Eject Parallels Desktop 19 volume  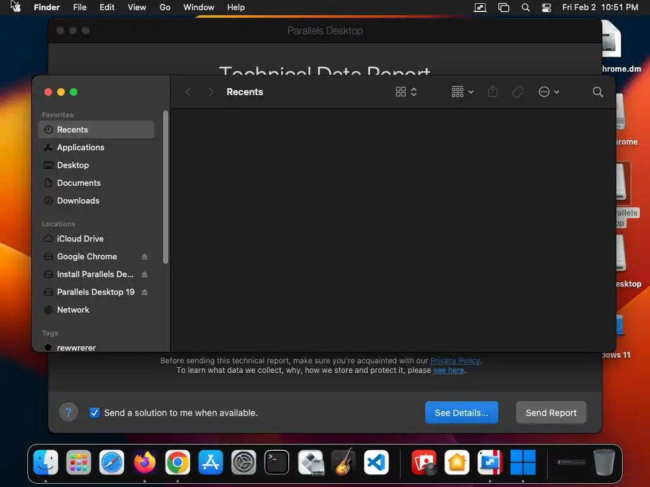[x=144, y=292]
